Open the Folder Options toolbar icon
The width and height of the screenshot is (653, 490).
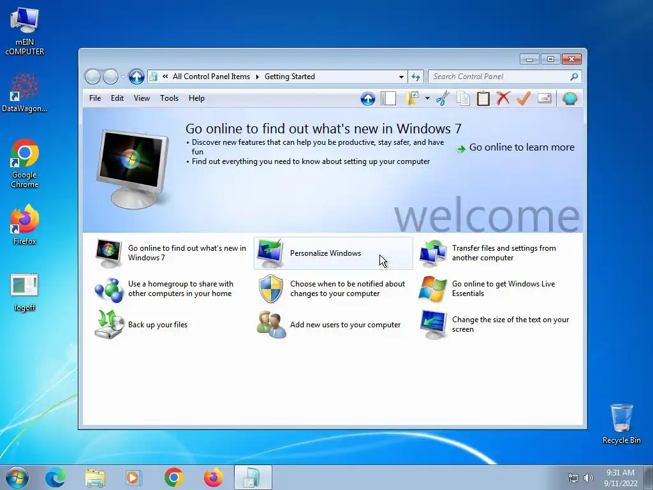(412, 99)
